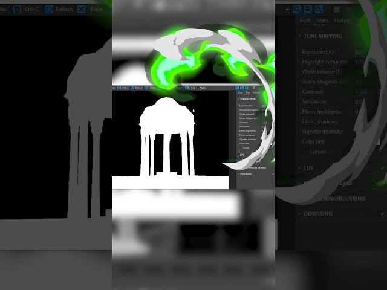Collapse the large dimmed TONE MAPPING section
This screenshot has height=290, width=387.
tap(299, 36)
